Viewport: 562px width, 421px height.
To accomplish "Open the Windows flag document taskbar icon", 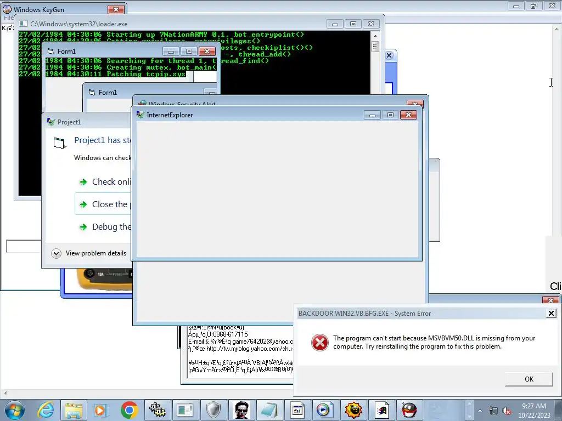I will click(382, 410).
